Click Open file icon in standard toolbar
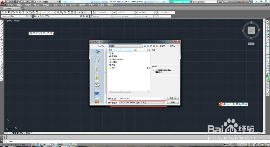Viewport: 270px width, 147px height. 6,12
